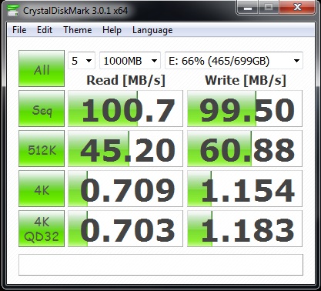Click the 512K read result 45.20
Screen dimensions: 321x291
[x=125, y=149]
